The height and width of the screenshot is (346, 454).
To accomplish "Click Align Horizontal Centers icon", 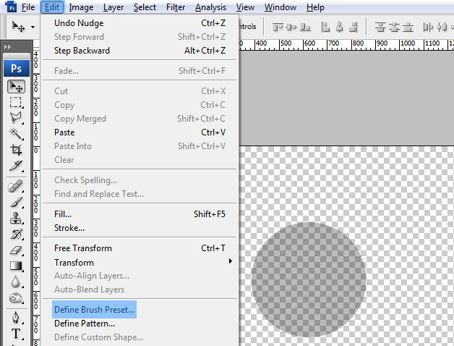I will click(340, 28).
